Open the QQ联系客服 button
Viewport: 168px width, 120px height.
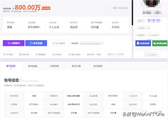[143, 43]
